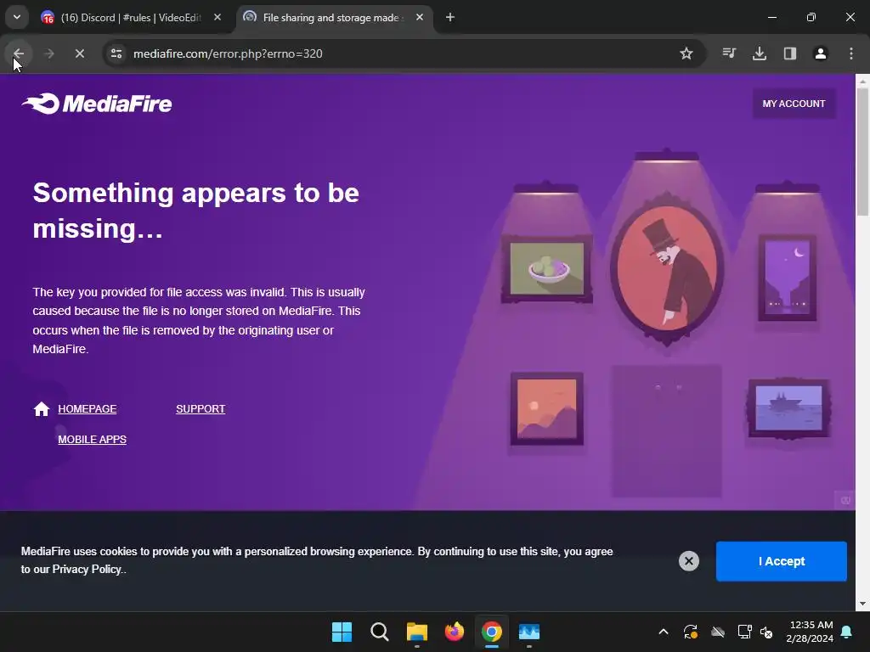This screenshot has height=652, width=870.
Task: Click the ship at sea painting
Action: [x=788, y=408]
